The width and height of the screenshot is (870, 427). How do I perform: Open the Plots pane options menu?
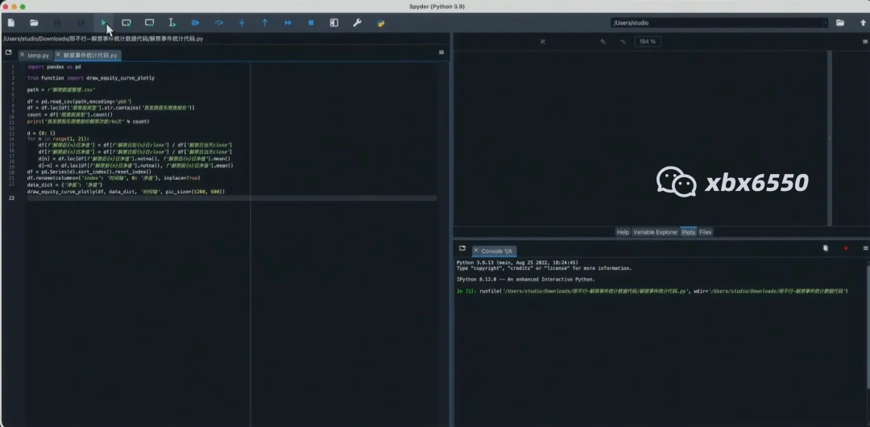click(865, 42)
